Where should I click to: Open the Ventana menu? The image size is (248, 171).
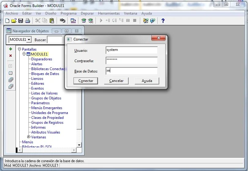(130, 13)
